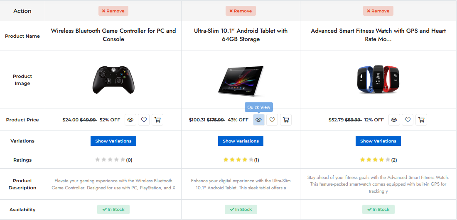
Task: Add Android tablet to wishlist
Action: [272, 120]
